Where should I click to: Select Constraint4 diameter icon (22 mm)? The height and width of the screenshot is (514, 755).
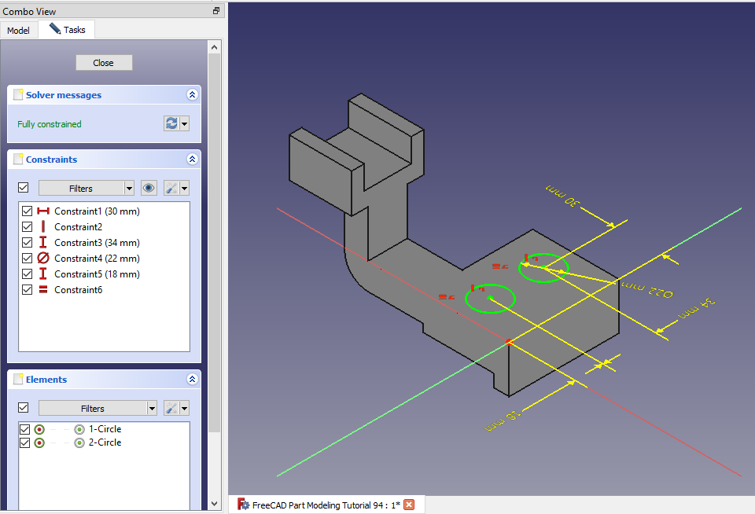point(42,259)
